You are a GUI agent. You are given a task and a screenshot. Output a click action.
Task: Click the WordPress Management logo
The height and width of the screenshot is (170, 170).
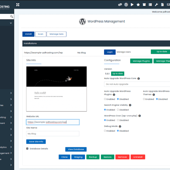point(82,22)
